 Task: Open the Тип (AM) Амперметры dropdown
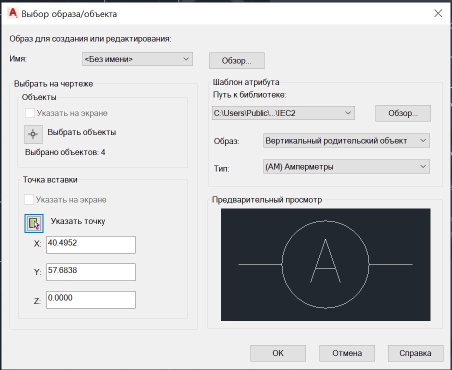coord(346,166)
